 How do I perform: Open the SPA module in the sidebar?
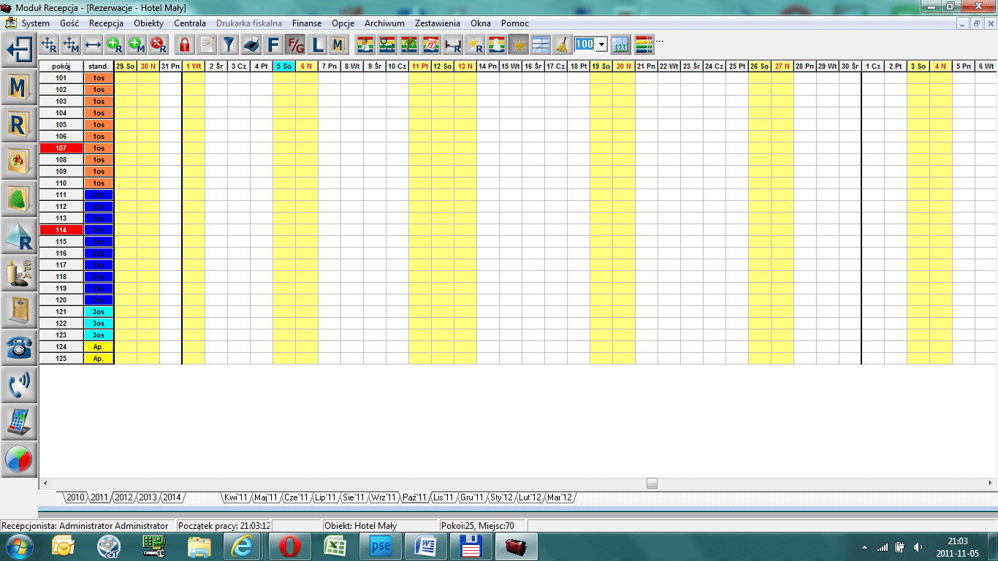(x=19, y=272)
